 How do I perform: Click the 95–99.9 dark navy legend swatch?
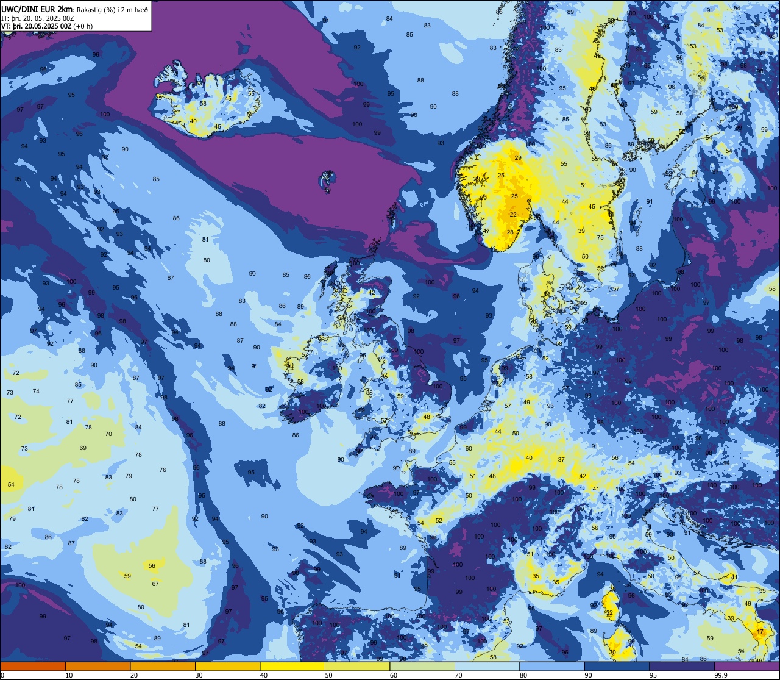[x=682, y=666]
